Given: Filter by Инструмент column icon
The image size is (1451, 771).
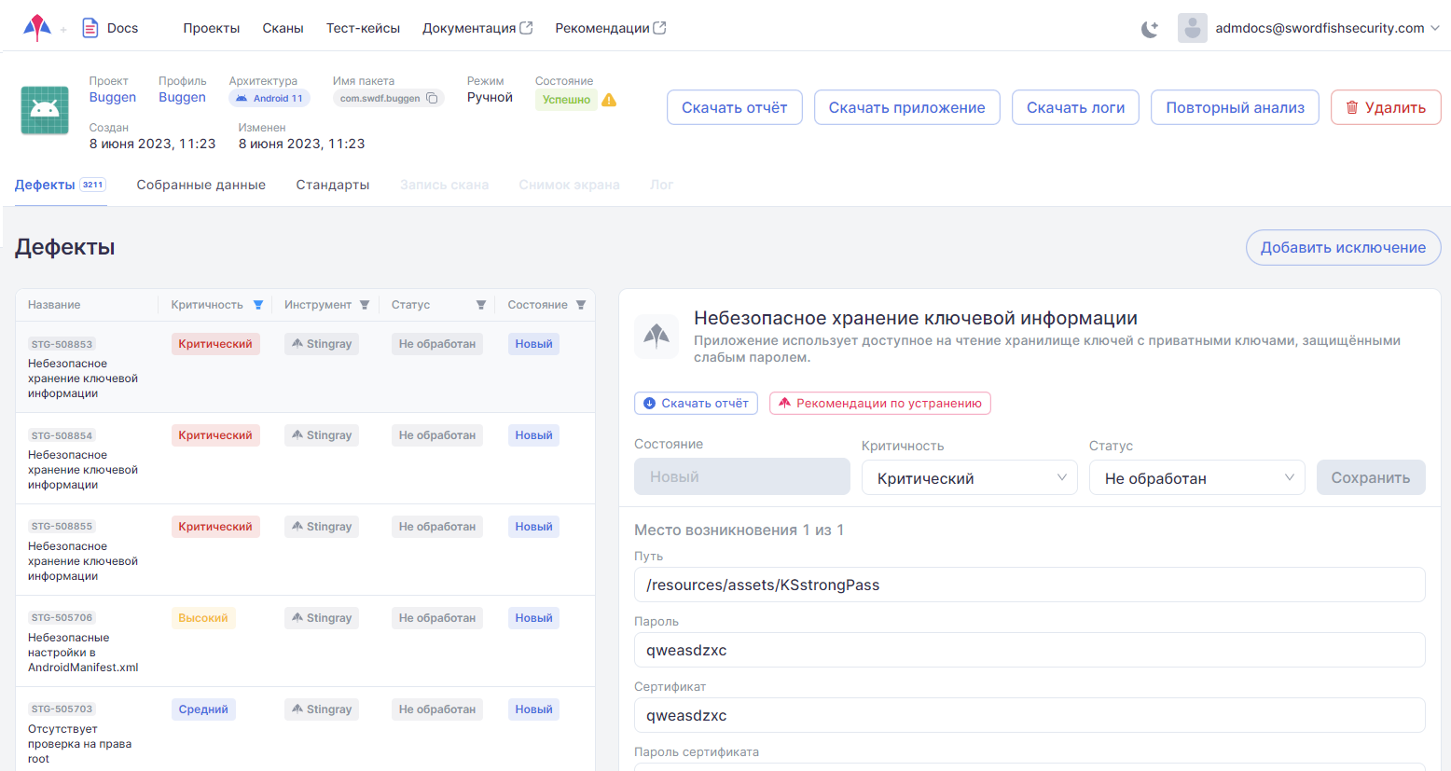Looking at the screenshot, I should (x=365, y=305).
